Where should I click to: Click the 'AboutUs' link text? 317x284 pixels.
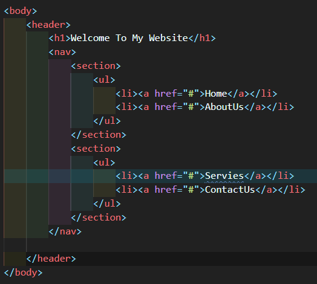(224, 107)
